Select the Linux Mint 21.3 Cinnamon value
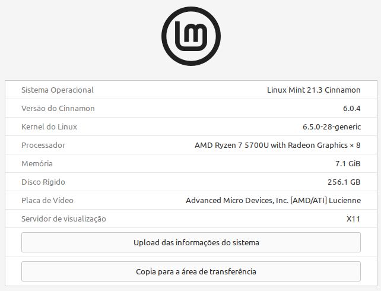 (314, 90)
